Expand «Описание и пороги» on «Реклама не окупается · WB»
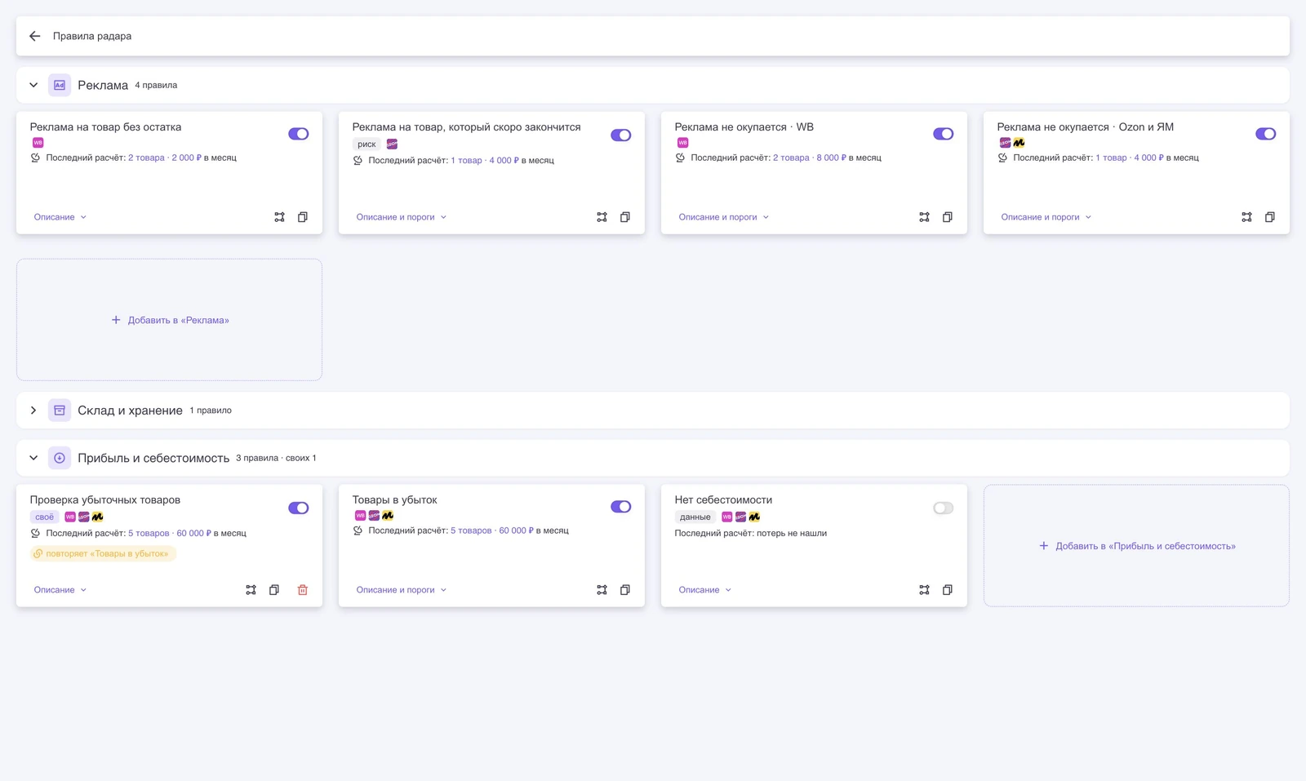The width and height of the screenshot is (1306, 781). (724, 217)
